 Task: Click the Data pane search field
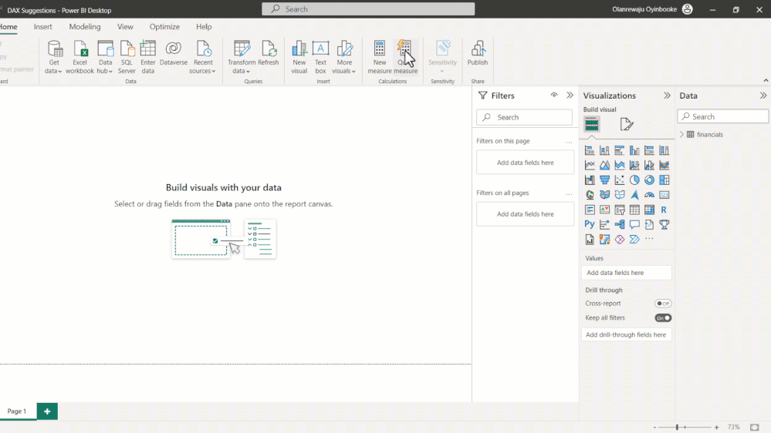click(722, 117)
